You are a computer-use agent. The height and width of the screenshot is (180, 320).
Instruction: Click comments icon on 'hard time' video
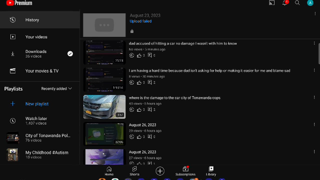[150, 82]
